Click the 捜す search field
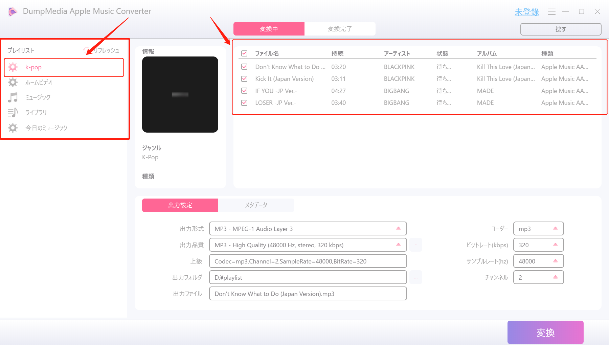Image resolution: width=609 pixels, height=345 pixels. coord(561,29)
